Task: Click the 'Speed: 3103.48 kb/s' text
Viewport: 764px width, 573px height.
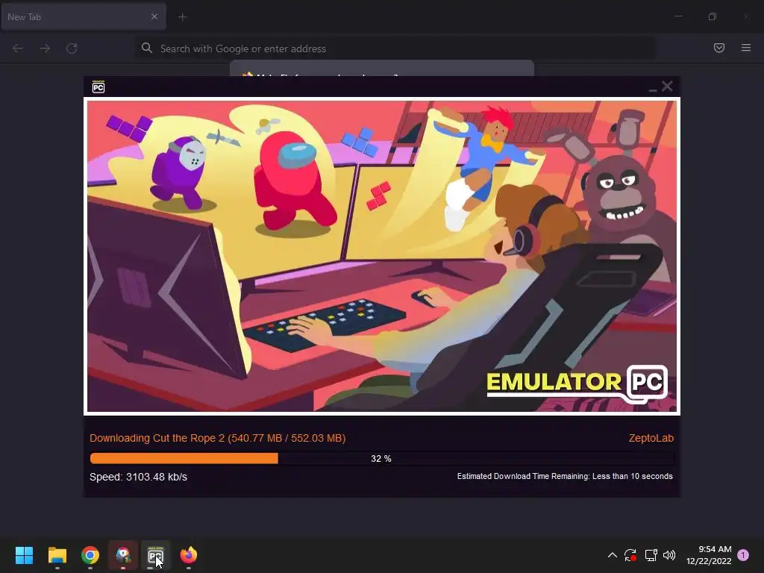Action: (x=138, y=477)
